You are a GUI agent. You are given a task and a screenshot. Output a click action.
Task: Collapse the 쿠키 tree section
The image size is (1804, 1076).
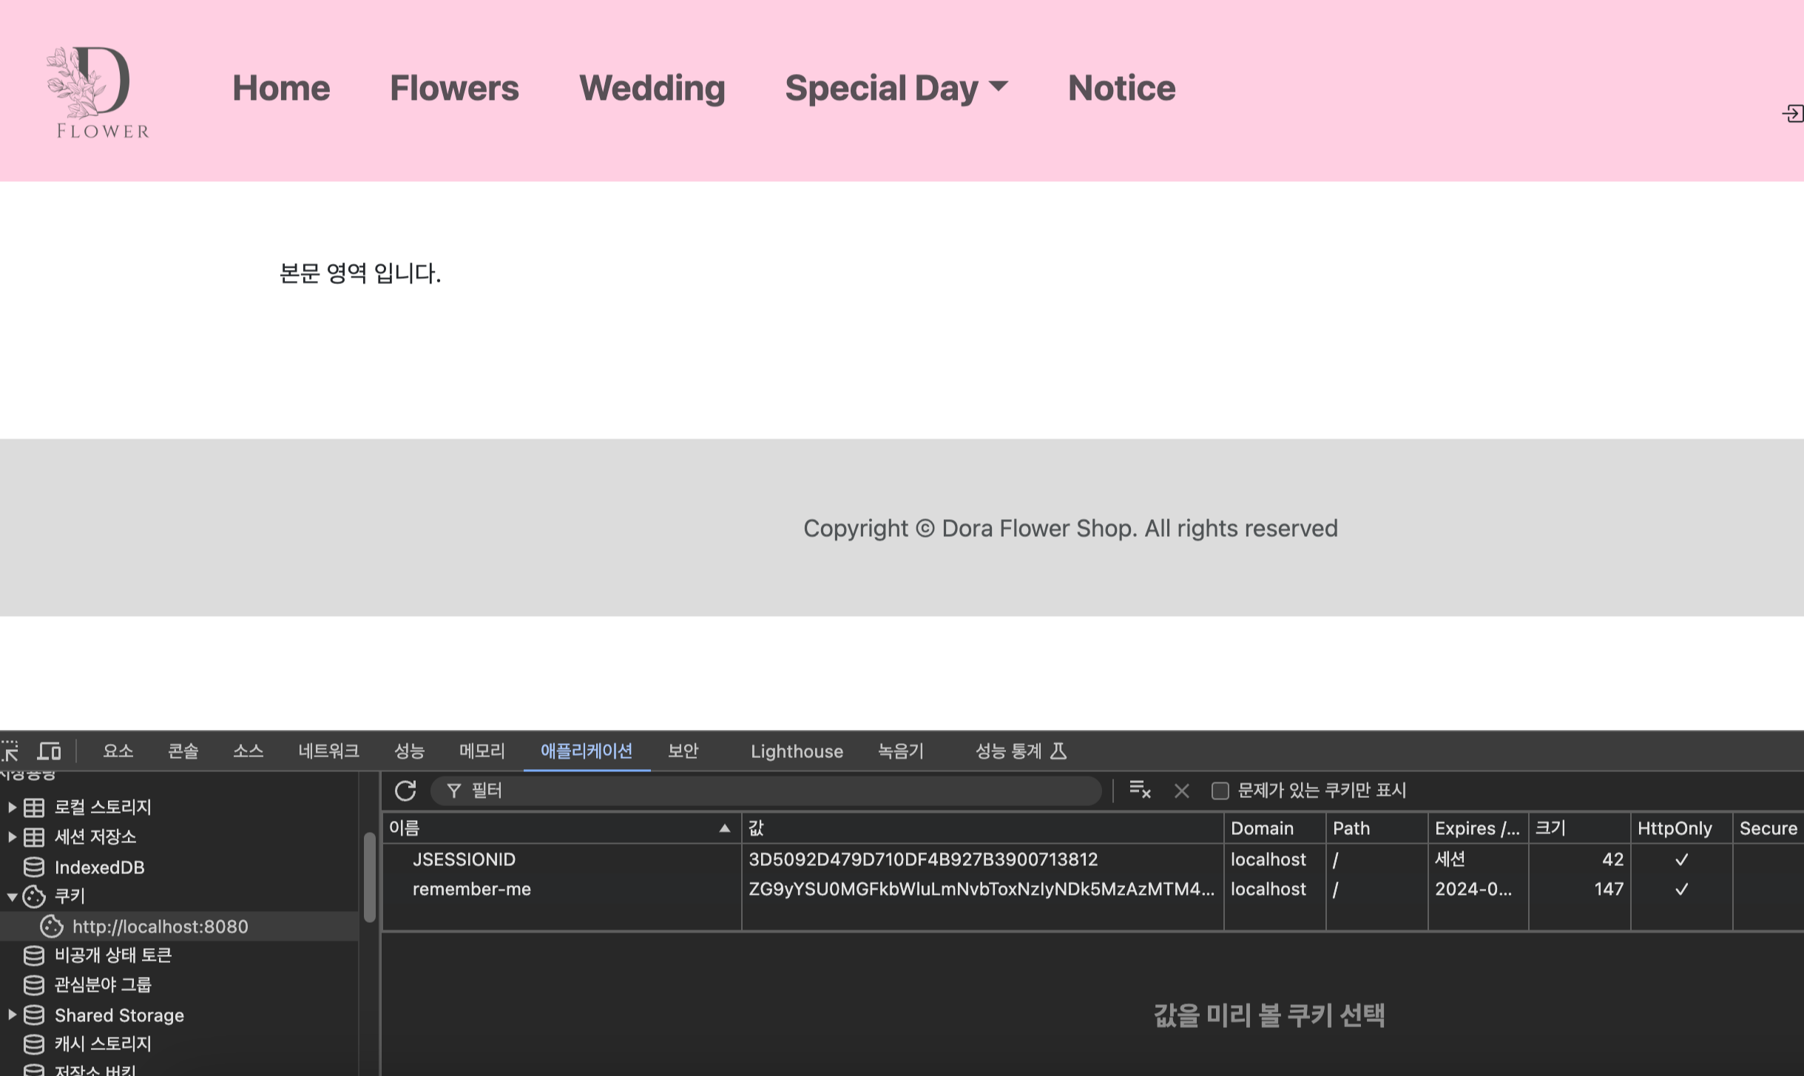point(12,896)
